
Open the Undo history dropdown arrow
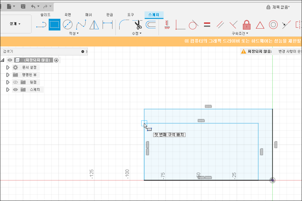[38, 6]
